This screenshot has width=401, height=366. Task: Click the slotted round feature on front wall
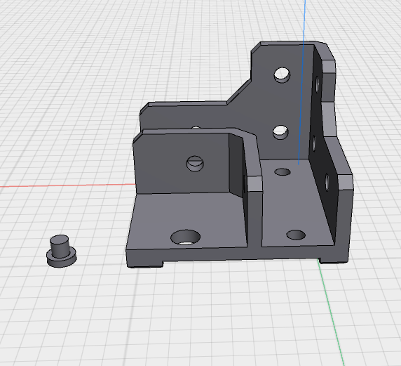click(195, 163)
